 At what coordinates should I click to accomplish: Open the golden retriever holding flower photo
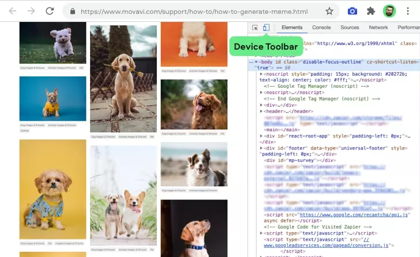click(123, 79)
